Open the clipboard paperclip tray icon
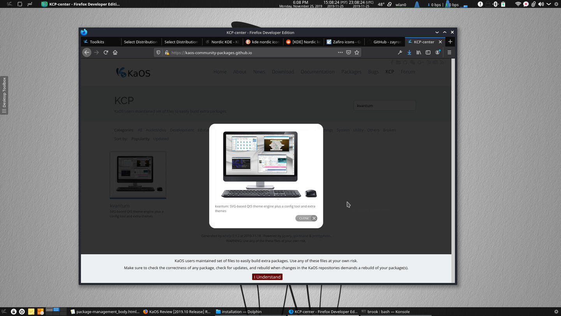 click(x=533, y=4)
